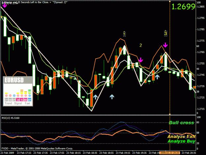Click the blue H1 dot in EURUSD panel
Viewport: 206px width, 155px height.
(14, 96)
